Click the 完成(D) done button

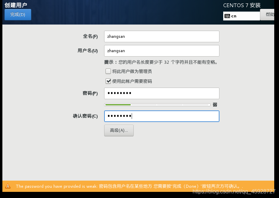(18, 15)
